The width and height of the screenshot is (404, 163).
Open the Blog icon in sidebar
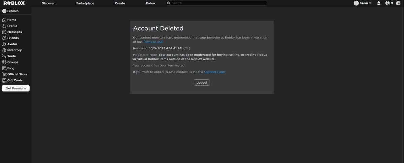[4, 68]
